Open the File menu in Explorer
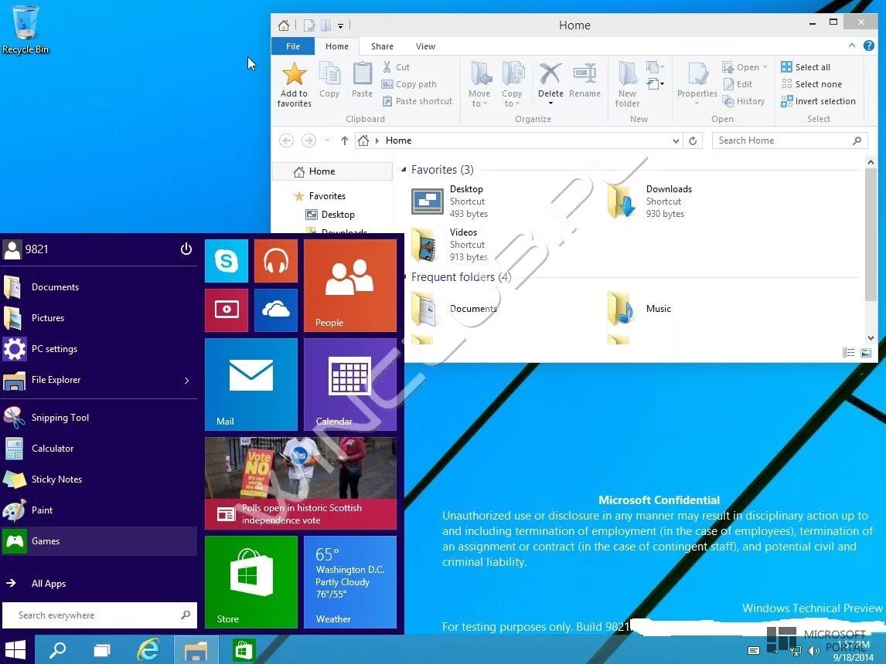The height and width of the screenshot is (664, 886). tap(292, 46)
